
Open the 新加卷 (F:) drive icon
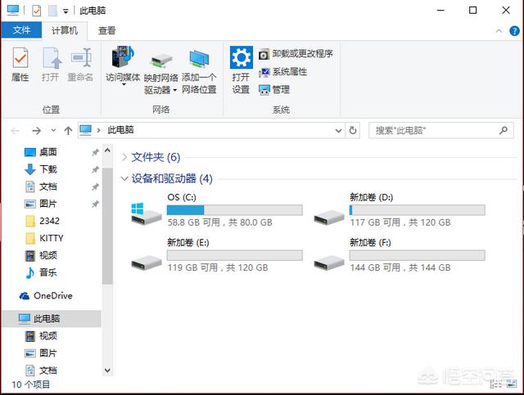[329, 263]
